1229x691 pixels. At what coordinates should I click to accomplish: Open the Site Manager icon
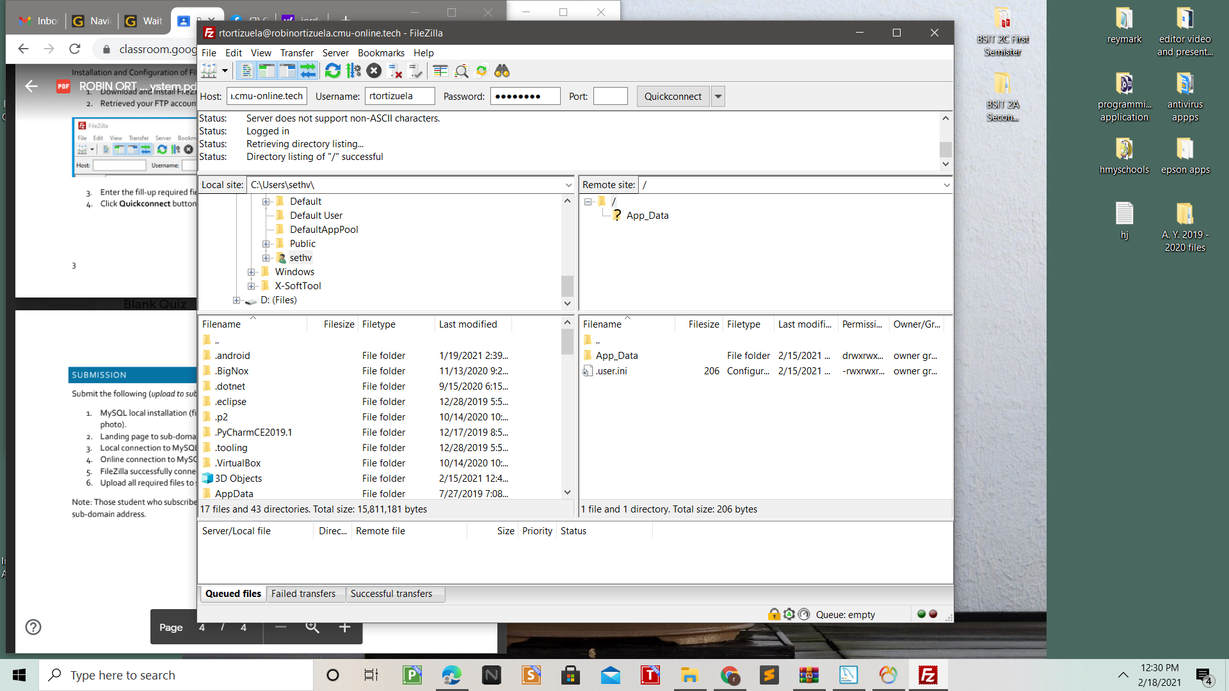coord(209,71)
